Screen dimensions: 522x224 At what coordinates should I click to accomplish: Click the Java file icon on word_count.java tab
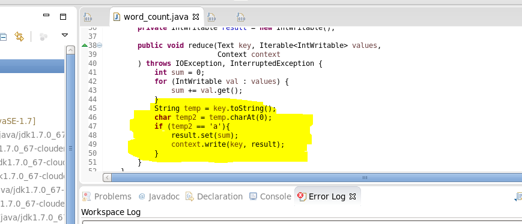pos(117,17)
